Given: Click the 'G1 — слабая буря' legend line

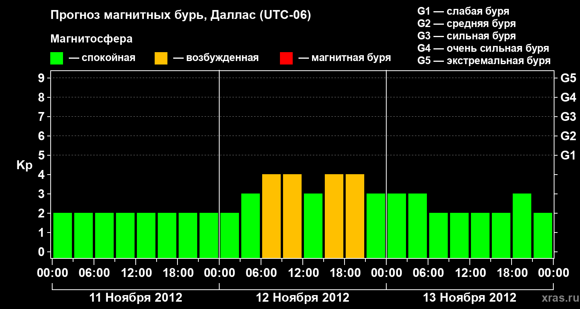Looking at the screenshot, I should 463,11.
